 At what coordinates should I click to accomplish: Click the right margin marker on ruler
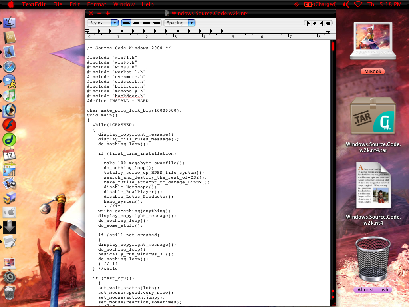pyautogui.click(x=328, y=32)
